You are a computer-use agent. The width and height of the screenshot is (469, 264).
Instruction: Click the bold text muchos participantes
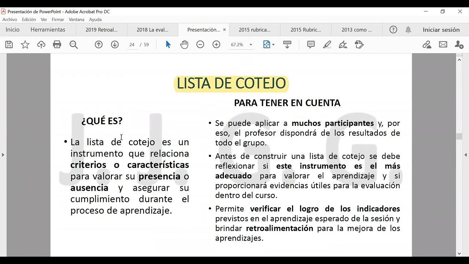click(x=333, y=123)
